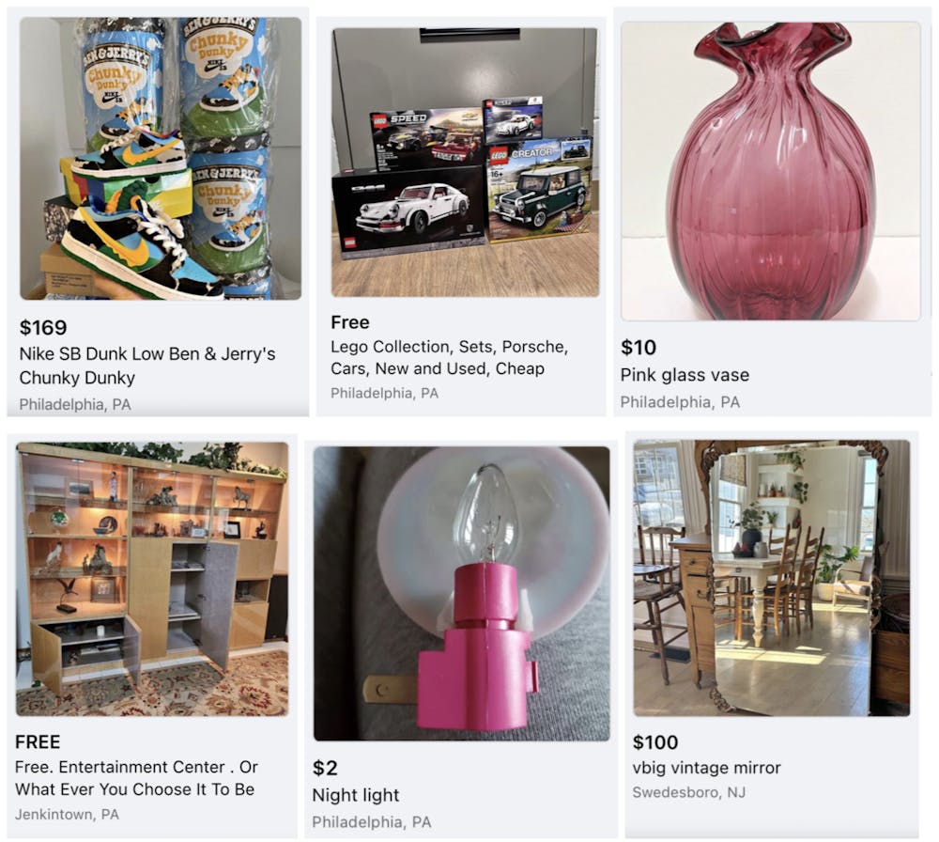Image resolution: width=939 pixels, height=842 pixels.
Task: Click the 'vbig vintage mirror' title
Action: tap(707, 768)
